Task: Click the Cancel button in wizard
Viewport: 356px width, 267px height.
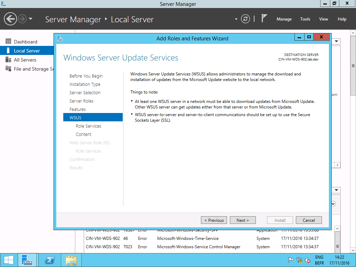Action: pos(309,220)
